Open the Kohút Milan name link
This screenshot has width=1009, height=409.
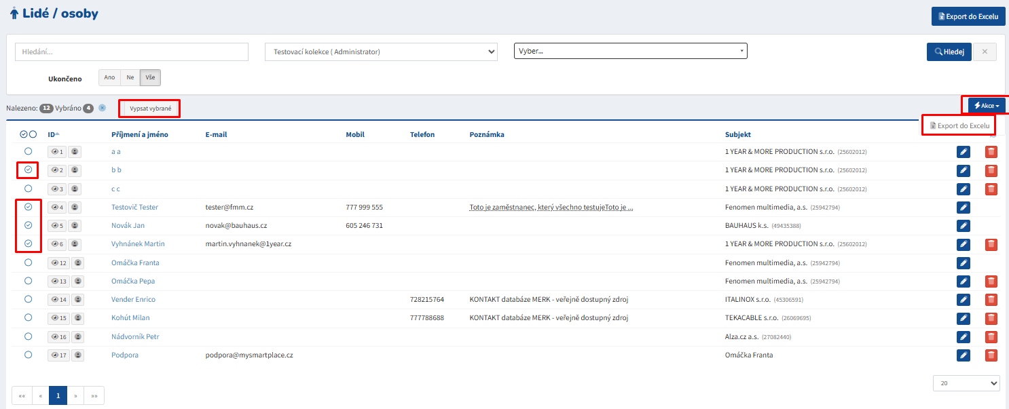pyautogui.click(x=130, y=317)
